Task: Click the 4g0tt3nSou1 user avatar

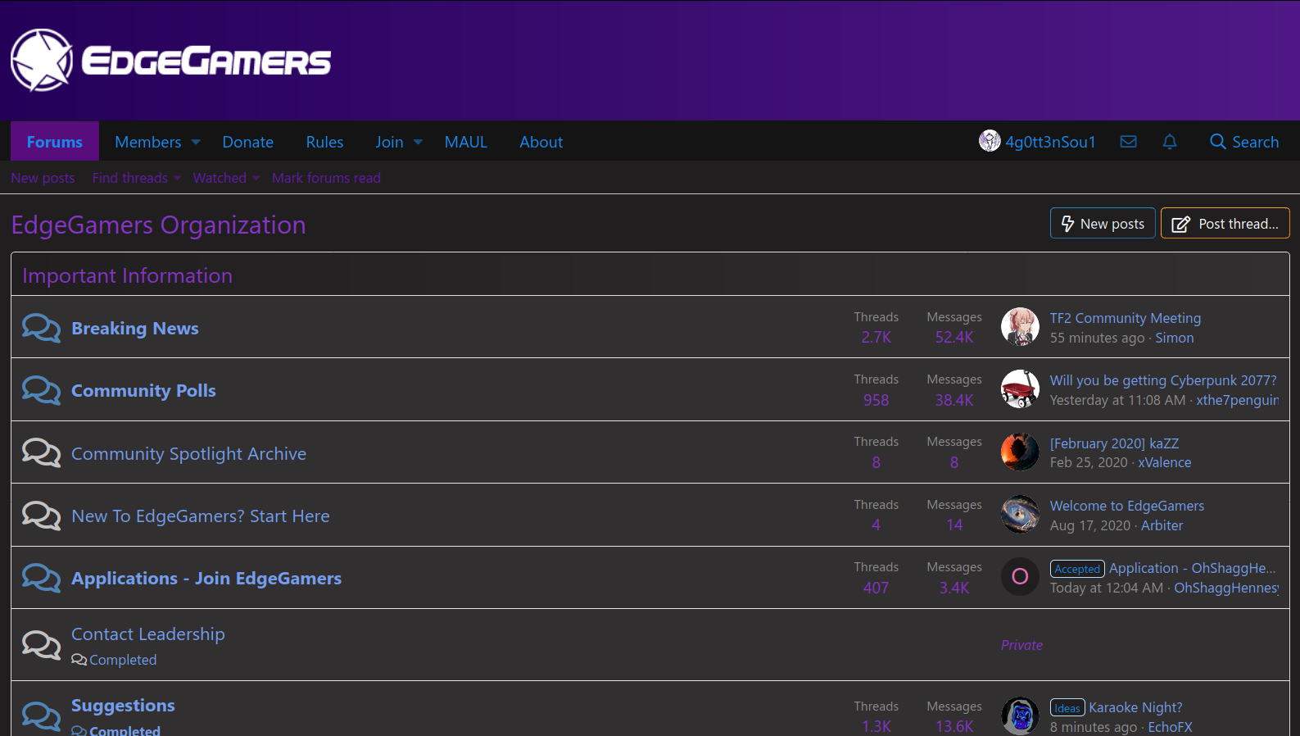Action: 990,141
